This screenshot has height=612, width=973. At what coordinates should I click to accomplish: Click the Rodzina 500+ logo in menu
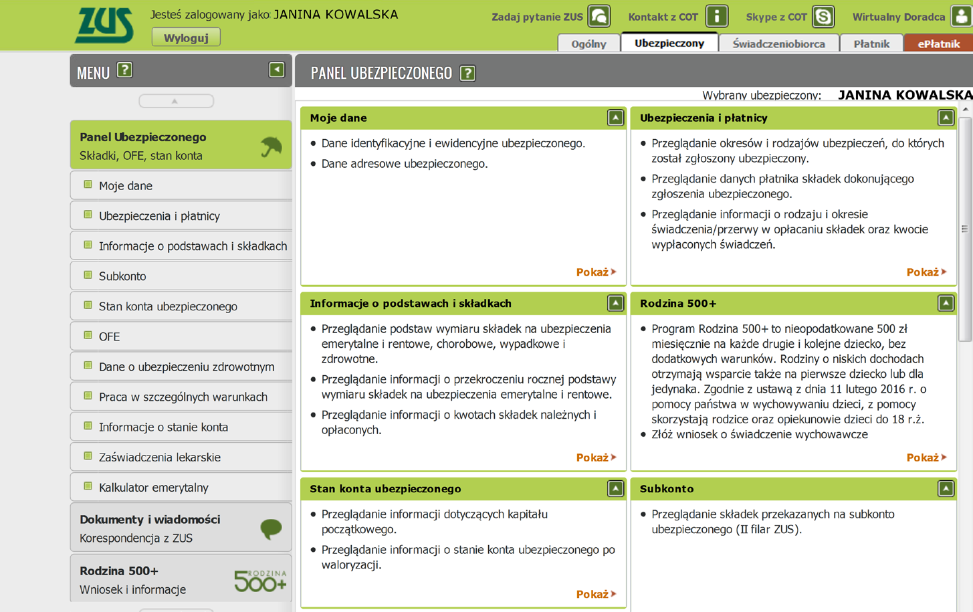tap(260, 581)
